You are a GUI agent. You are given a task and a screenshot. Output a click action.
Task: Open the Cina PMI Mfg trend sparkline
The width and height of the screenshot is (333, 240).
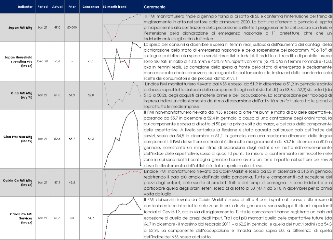click(x=122, y=95)
